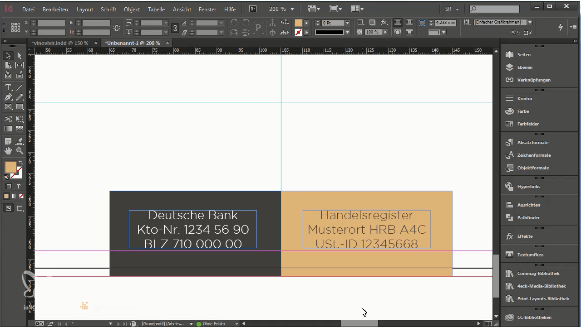Toggle formatting affects text
Image resolution: width=581 pixels, height=327 pixels.
pos(19,186)
